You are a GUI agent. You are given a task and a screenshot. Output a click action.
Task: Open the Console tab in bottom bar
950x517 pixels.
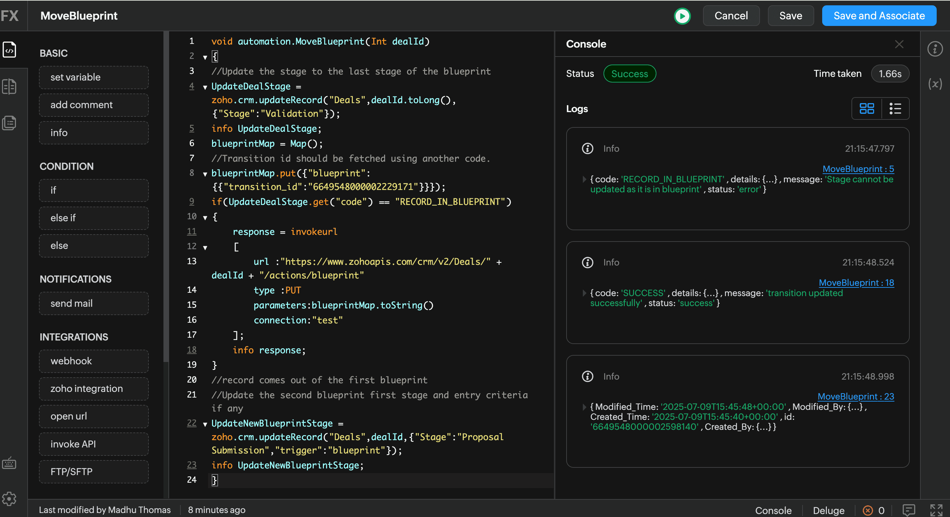point(773,510)
